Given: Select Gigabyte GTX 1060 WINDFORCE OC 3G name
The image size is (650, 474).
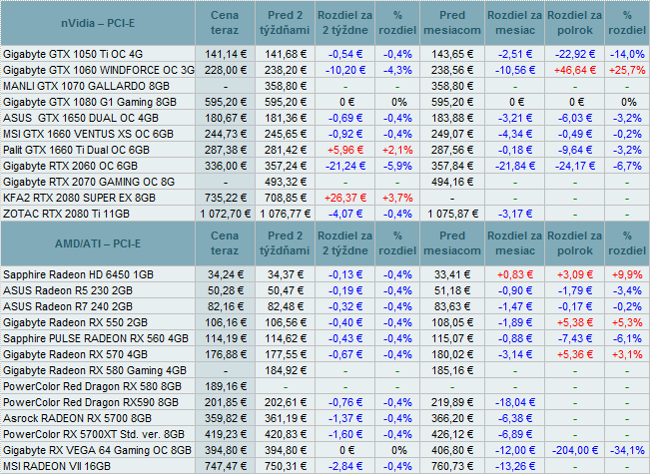Looking at the screenshot, I should point(99,70).
